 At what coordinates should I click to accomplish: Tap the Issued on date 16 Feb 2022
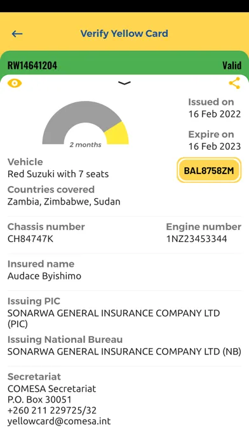click(x=215, y=114)
